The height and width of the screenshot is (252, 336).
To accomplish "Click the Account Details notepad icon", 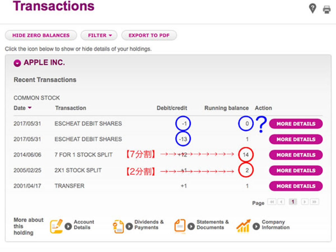I will click(56, 226).
